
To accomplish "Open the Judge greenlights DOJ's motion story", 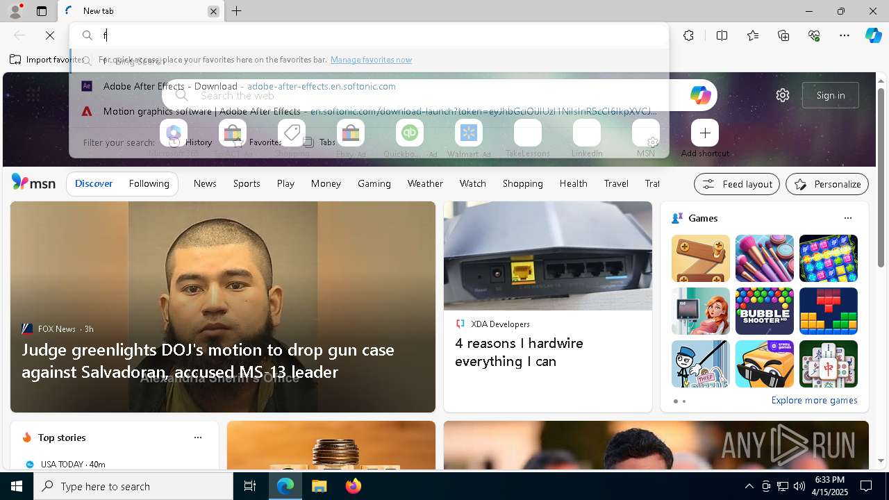I will click(208, 360).
